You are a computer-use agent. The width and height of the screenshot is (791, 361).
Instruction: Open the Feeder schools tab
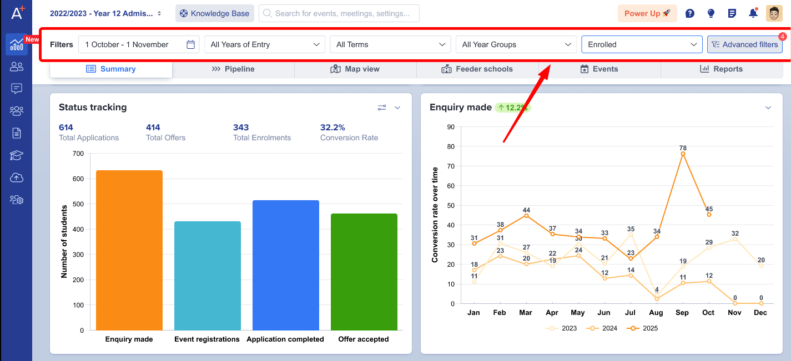(x=477, y=69)
